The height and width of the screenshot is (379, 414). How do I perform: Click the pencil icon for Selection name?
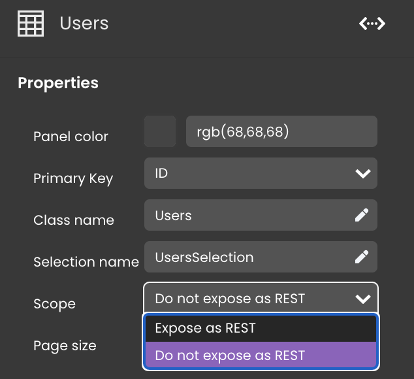coord(362,257)
